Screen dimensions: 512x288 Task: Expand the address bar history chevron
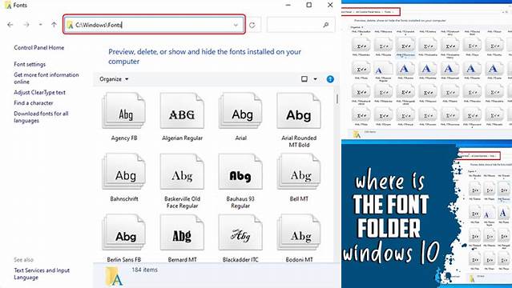coord(236,25)
